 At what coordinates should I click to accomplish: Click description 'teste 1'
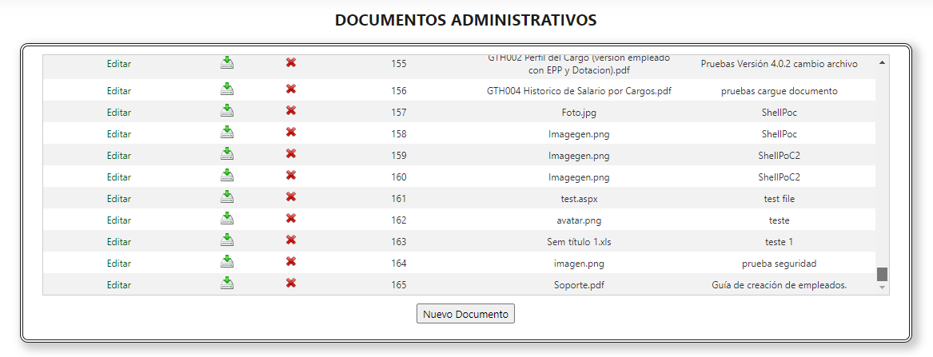point(779,242)
